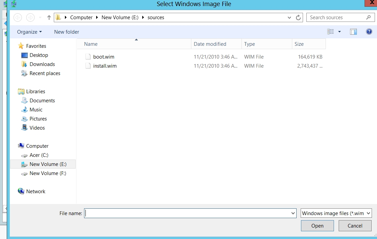Image resolution: width=377 pixels, height=239 pixels.
Task: Open the Organize menu
Action: (29, 32)
